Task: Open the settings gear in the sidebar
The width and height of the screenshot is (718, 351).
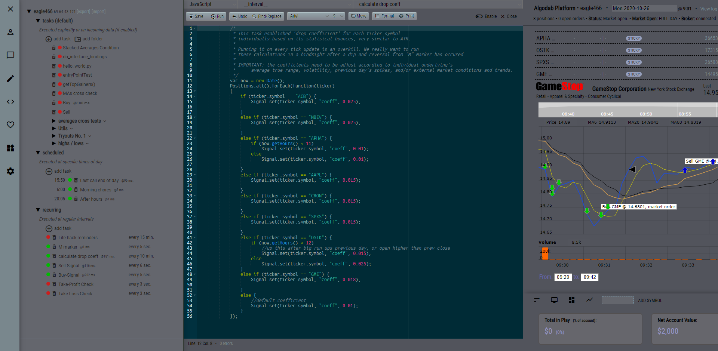Action: [x=10, y=171]
